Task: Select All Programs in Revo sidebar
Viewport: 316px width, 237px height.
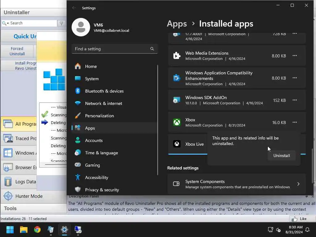Action: point(19,124)
